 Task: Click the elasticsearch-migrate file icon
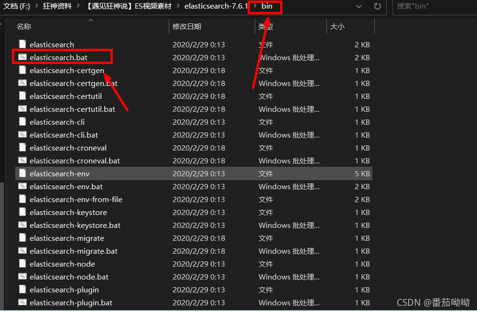point(22,238)
